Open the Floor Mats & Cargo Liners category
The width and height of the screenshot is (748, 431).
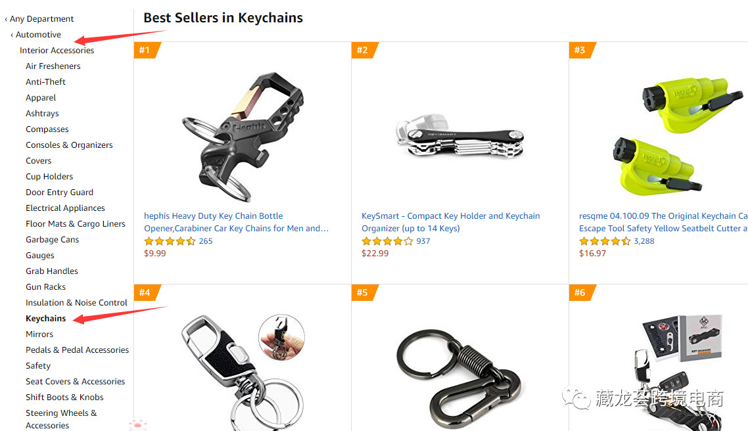tap(76, 224)
